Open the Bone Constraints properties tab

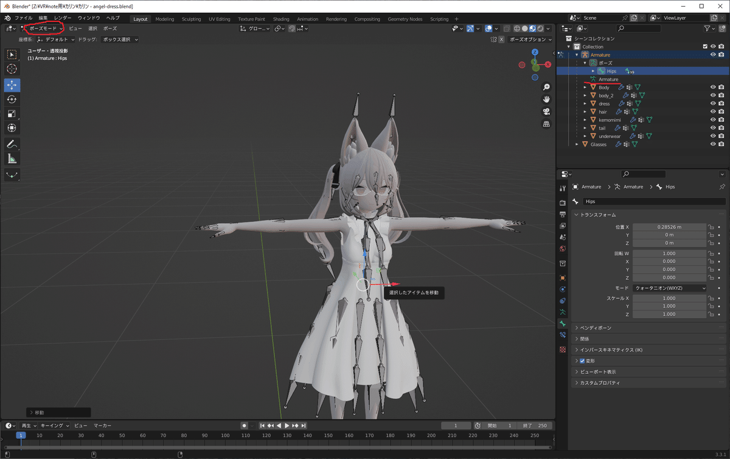(x=563, y=335)
